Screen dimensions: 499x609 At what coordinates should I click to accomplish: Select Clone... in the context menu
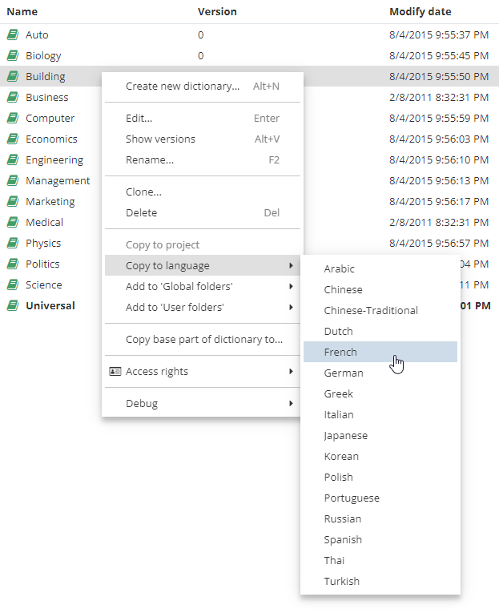pos(143,192)
